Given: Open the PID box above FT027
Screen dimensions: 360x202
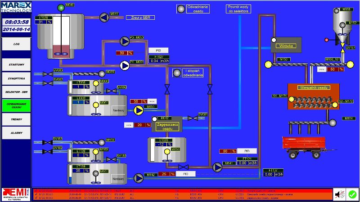Looking at the screenshot, I should 158,50.
